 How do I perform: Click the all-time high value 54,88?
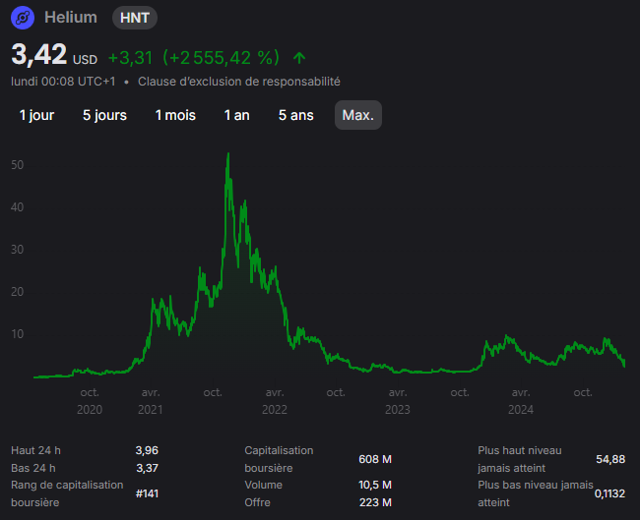[610, 459]
